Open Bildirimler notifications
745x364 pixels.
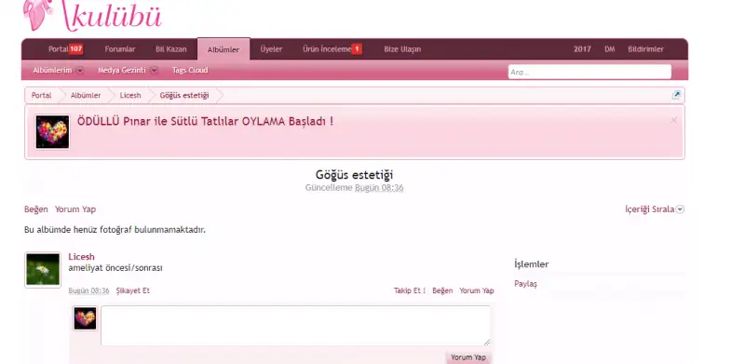click(x=645, y=49)
